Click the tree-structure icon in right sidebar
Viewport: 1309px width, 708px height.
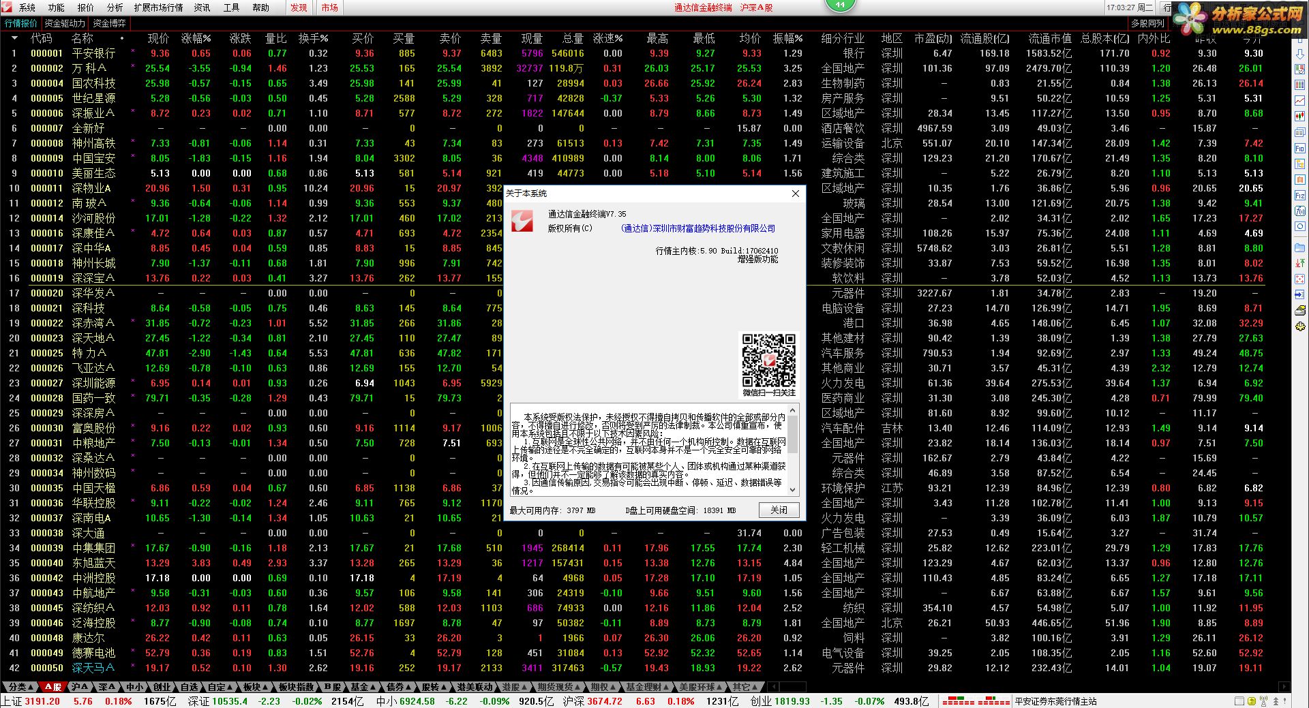point(1300,164)
